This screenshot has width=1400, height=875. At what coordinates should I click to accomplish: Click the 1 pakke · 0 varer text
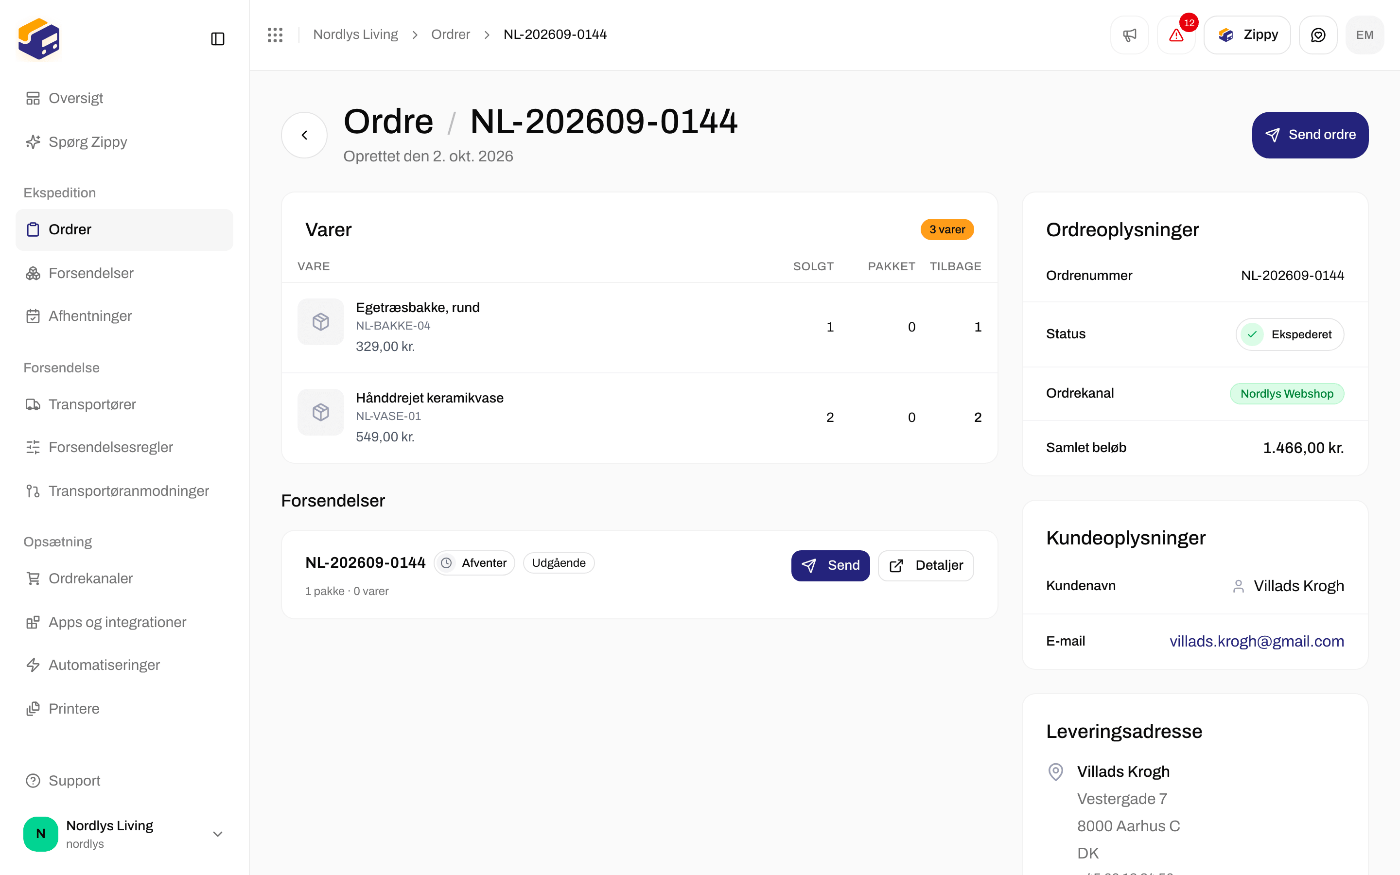tap(347, 591)
